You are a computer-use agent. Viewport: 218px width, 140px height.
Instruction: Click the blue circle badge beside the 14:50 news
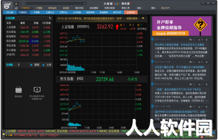point(152,84)
